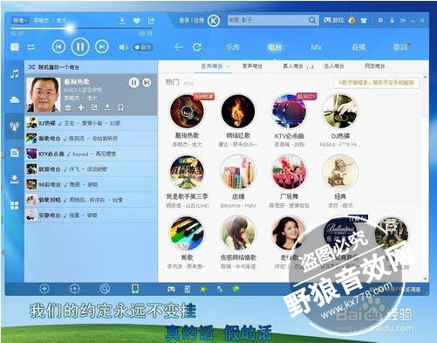Click the 登录 | 注册 login link
This screenshot has height=343, width=437.
point(192,21)
